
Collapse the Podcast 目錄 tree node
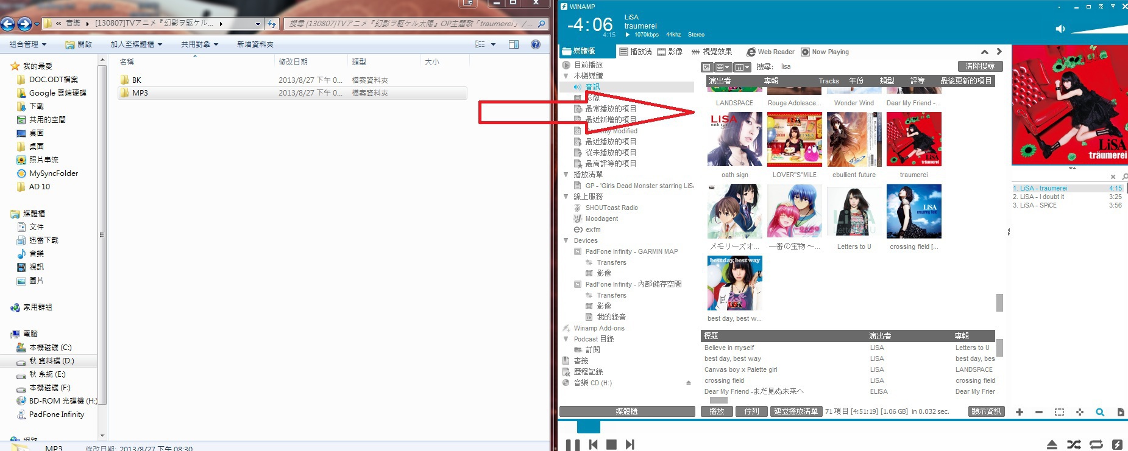point(566,339)
